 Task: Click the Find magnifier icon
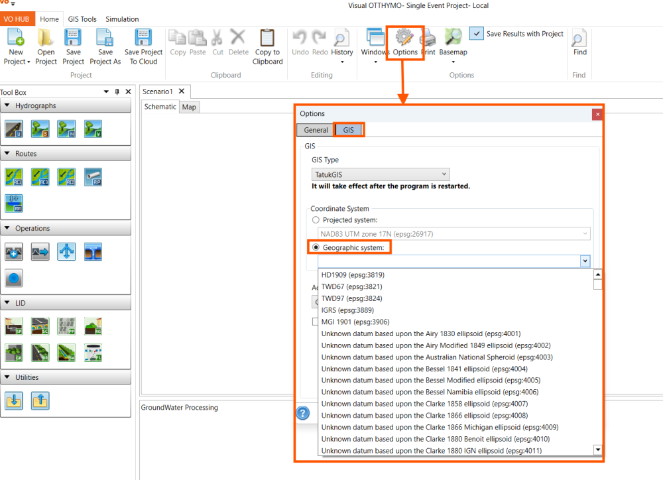(579, 38)
